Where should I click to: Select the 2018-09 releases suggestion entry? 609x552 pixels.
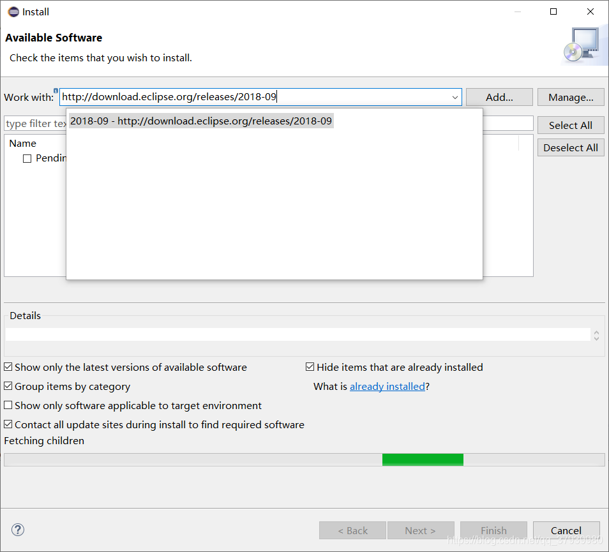[x=201, y=121]
